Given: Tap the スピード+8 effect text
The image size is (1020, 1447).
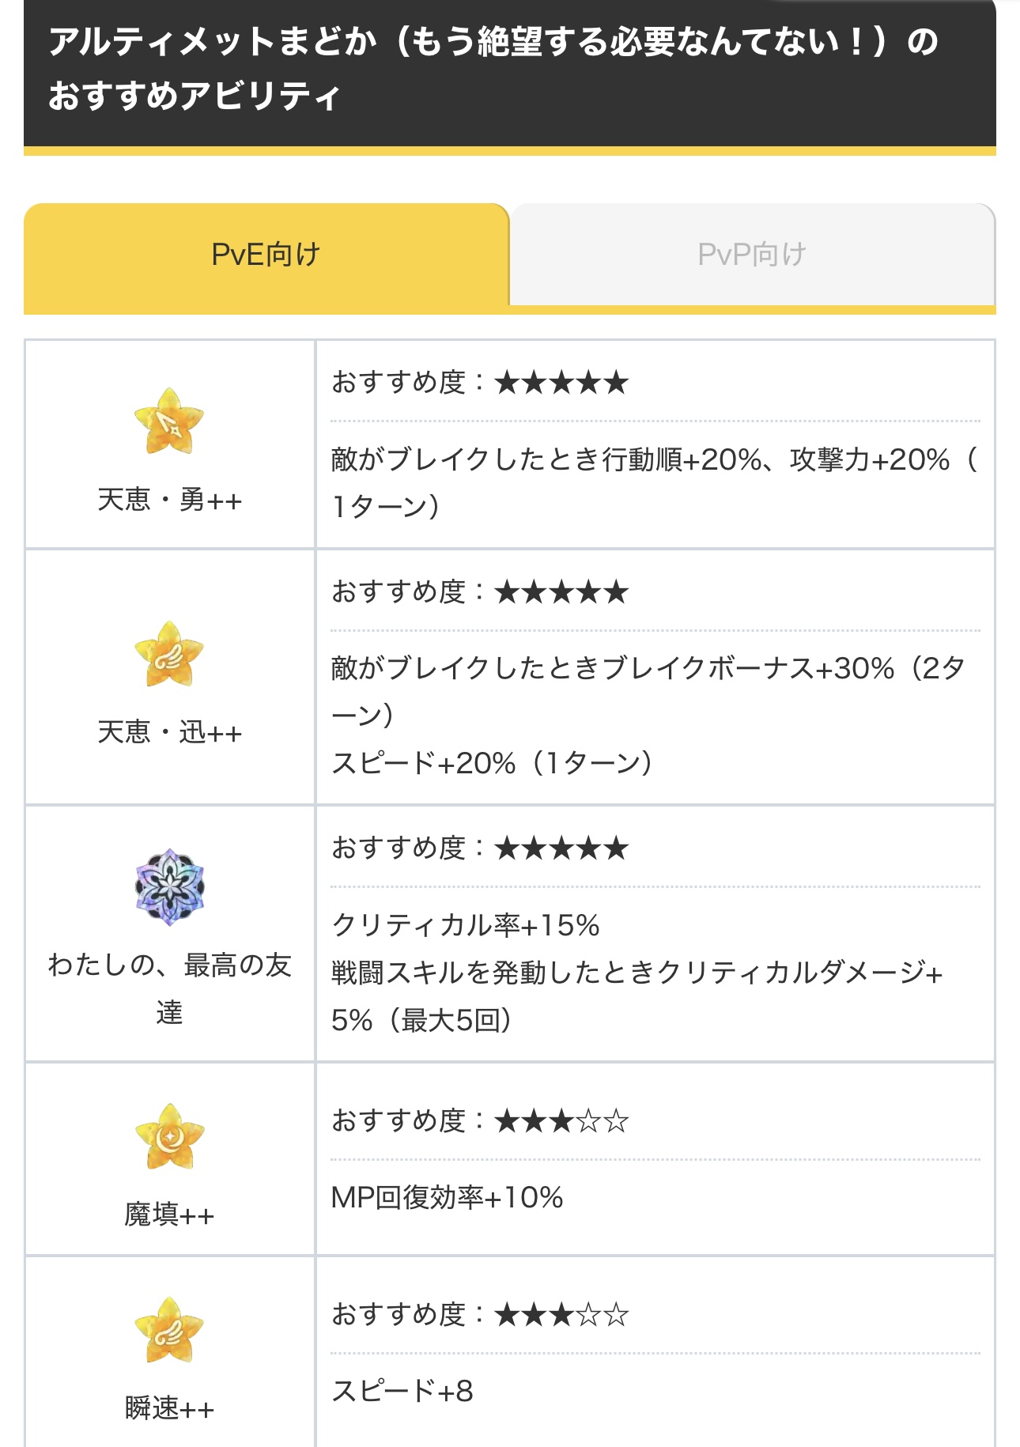Looking at the screenshot, I should pos(402,1392).
